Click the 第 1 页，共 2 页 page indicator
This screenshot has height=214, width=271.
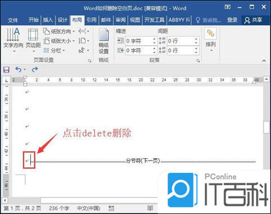click(22, 208)
